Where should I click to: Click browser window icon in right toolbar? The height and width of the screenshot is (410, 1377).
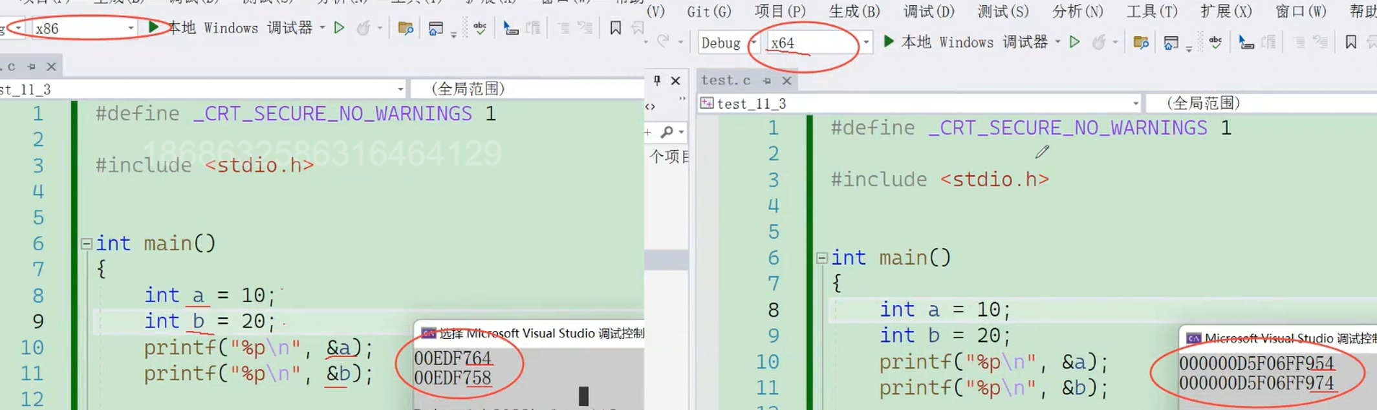(x=1171, y=43)
